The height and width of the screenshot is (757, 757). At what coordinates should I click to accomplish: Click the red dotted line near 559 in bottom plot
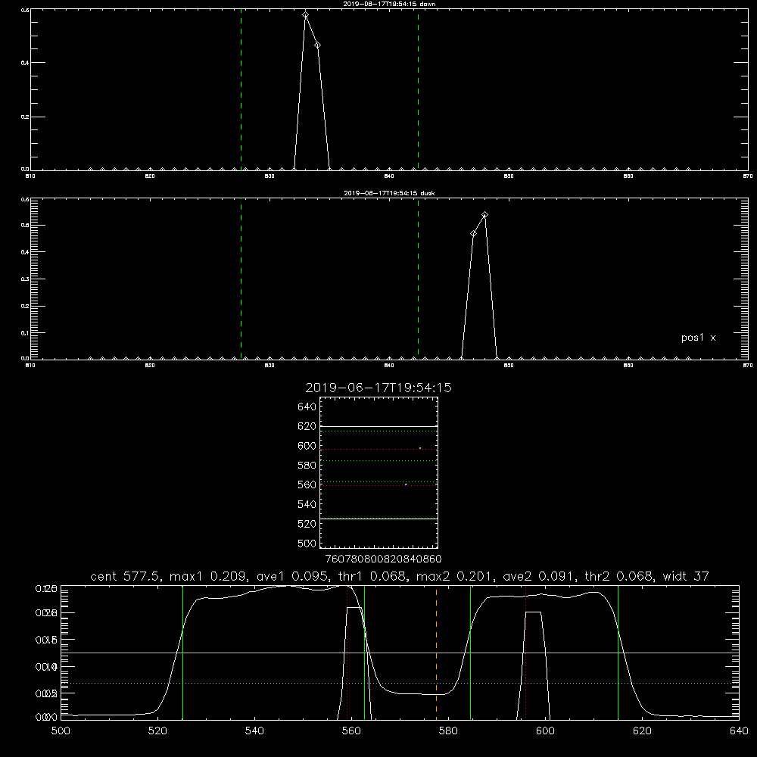click(x=347, y=653)
